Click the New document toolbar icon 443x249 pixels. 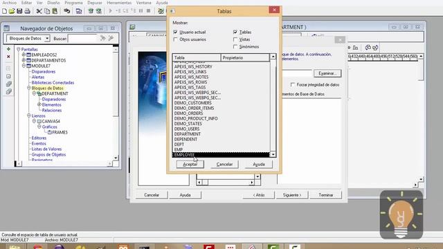5,11
